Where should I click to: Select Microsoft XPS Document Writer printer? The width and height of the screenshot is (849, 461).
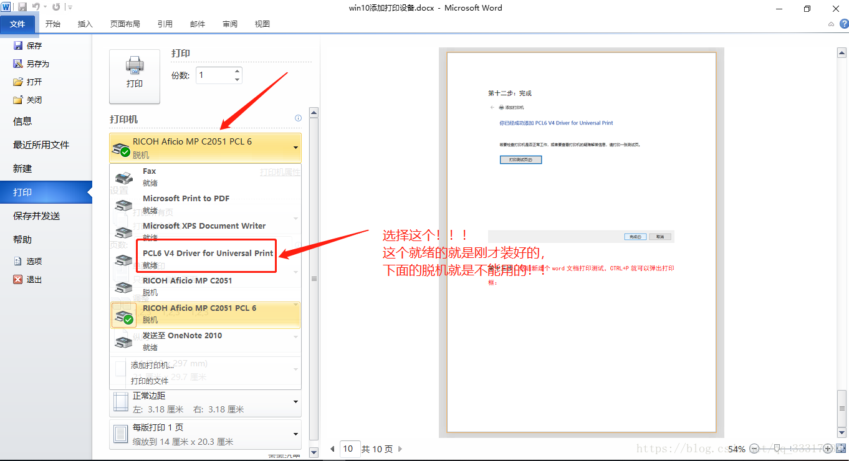point(205,232)
